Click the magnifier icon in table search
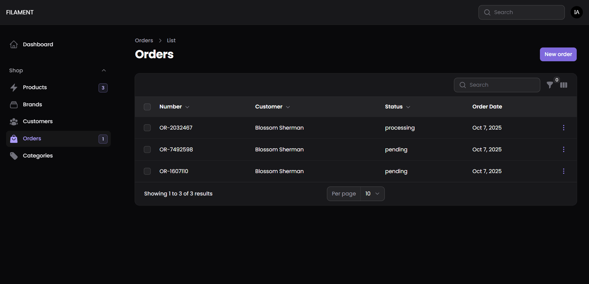 tap(463, 85)
